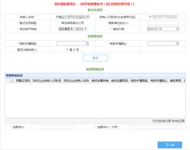Open calendar icon for 填发日期 field

pyautogui.click(x=177, y=29)
